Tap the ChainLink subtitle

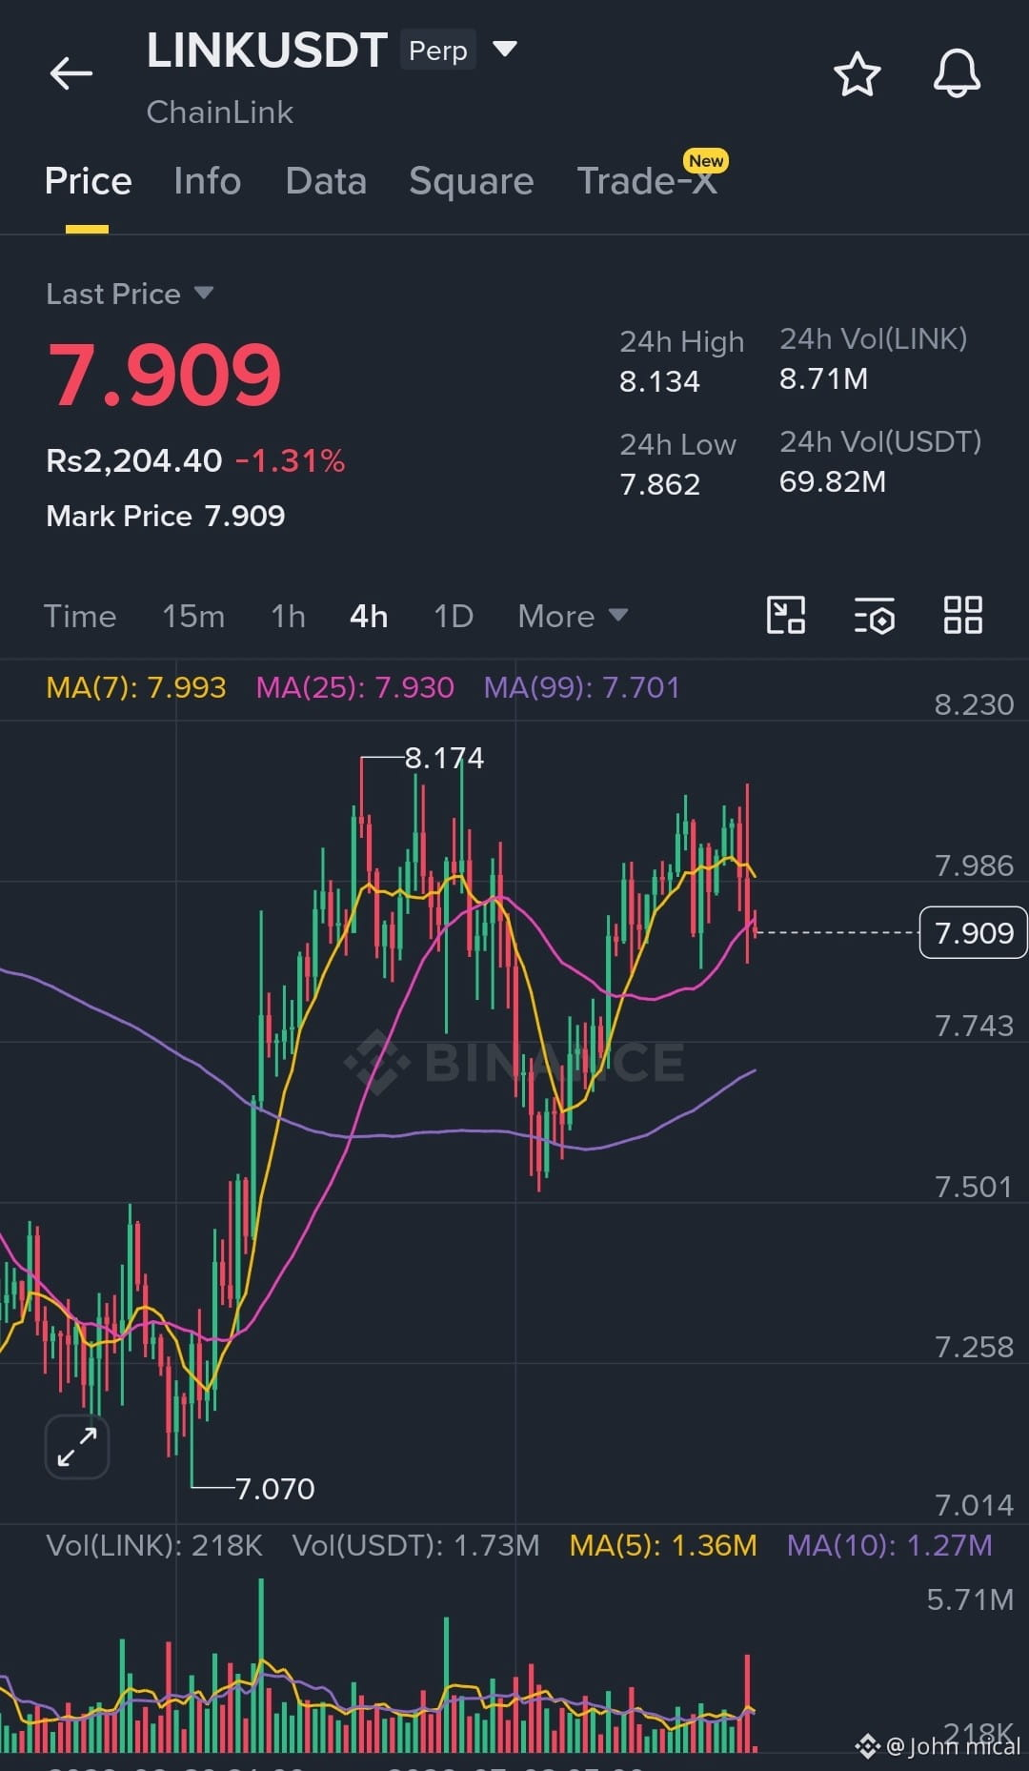point(220,112)
